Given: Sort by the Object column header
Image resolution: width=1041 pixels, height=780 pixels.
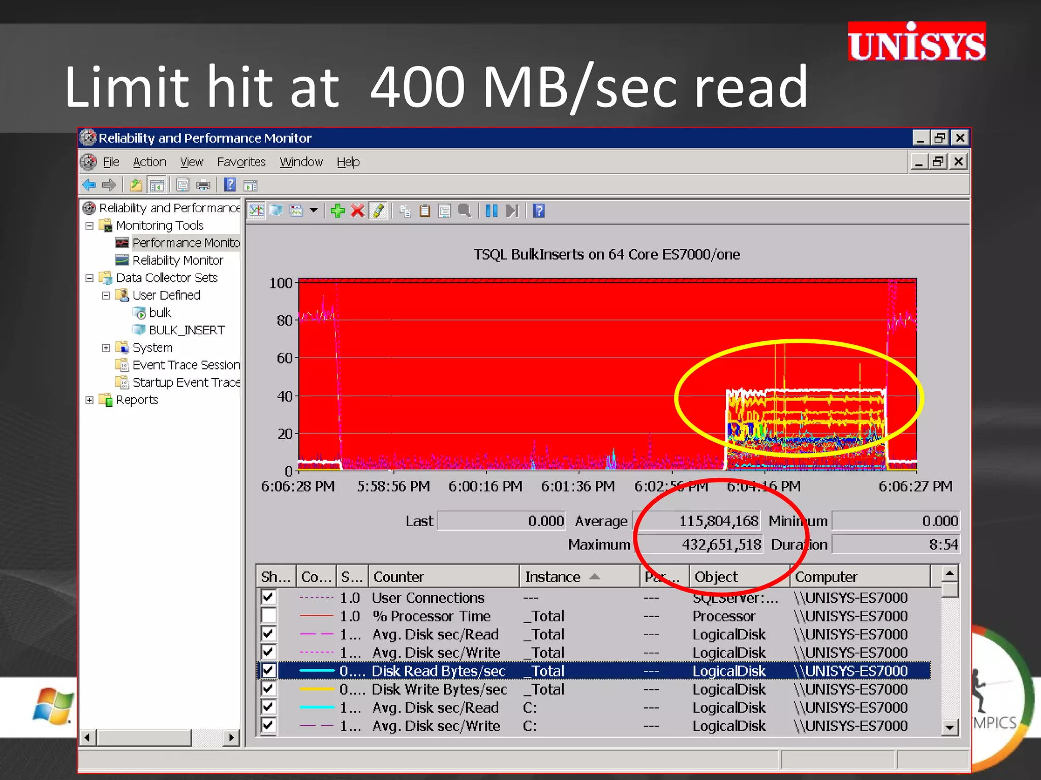Looking at the screenshot, I should pyautogui.click(x=740, y=577).
